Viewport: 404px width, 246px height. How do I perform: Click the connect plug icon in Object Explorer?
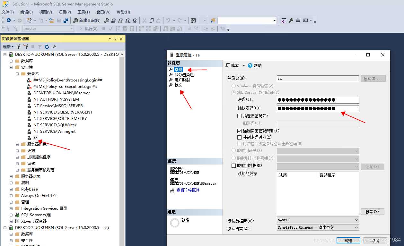19,47
